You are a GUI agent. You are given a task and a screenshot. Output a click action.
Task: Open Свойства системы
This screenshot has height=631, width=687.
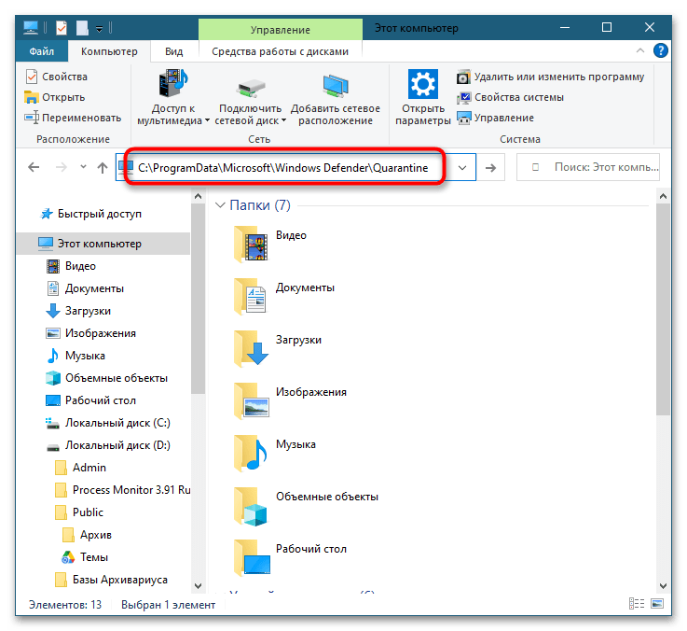(510, 97)
